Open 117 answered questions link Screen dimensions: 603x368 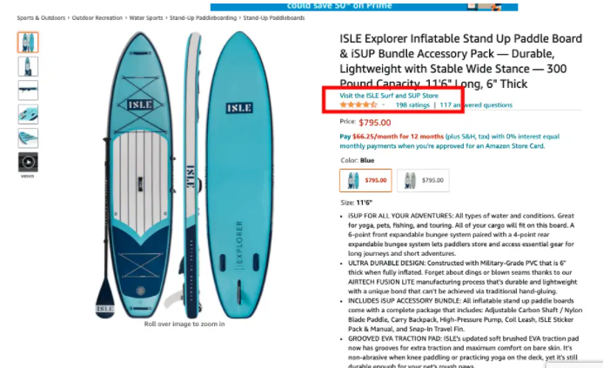coord(476,105)
